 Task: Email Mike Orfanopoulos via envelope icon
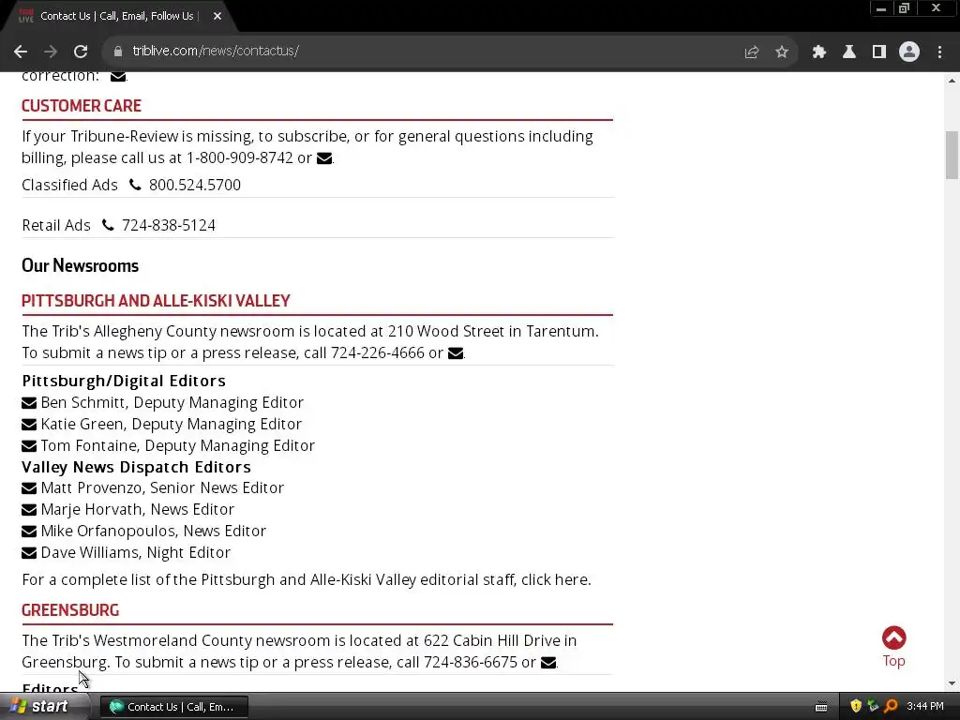coord(29,531)
